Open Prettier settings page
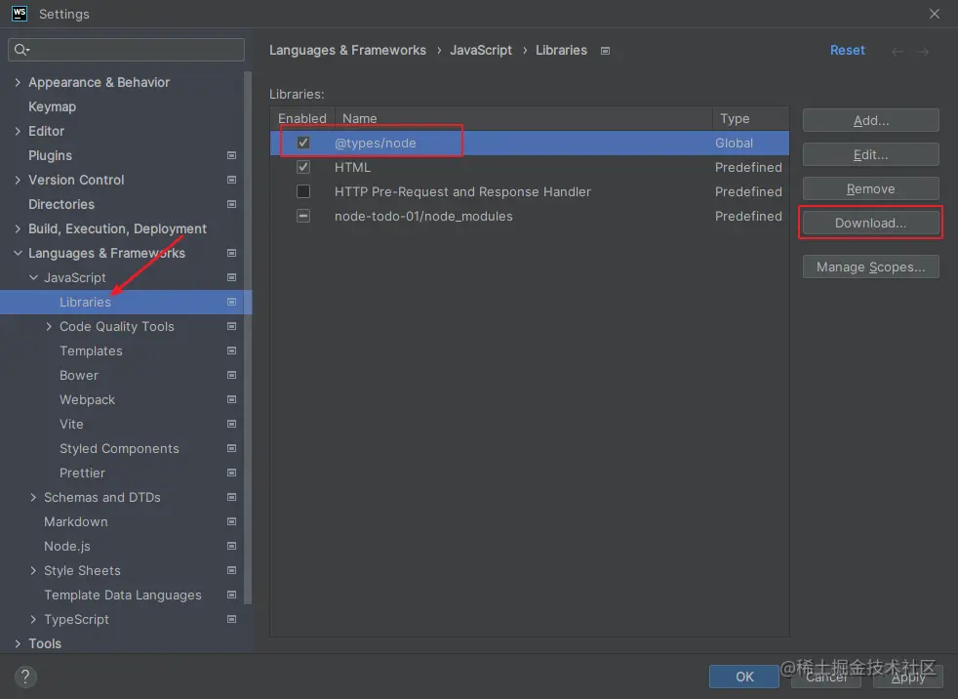This screenshot has height=699, width=958. click(82, 473)
